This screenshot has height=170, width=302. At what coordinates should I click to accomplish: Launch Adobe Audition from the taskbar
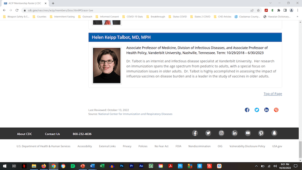(141, 166)
